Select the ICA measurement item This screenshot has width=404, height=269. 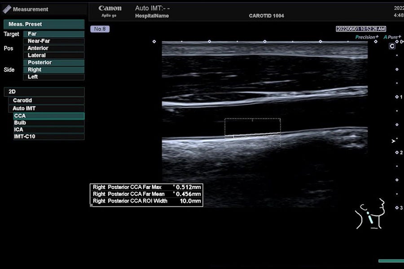click(49, 130)
